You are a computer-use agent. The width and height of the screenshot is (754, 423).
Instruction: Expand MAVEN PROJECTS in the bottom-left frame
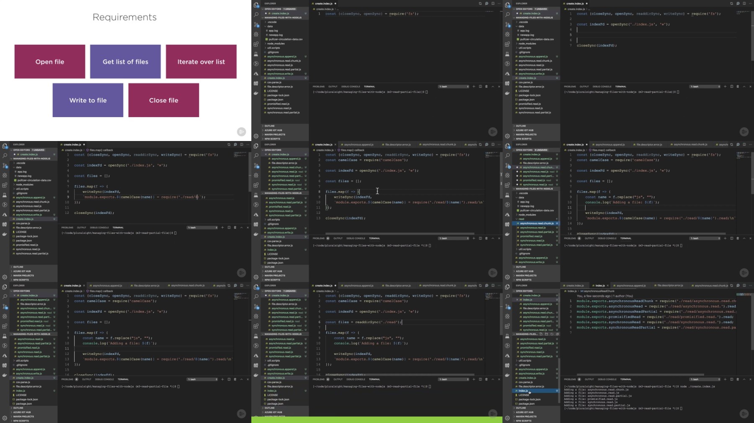coord(23,417)
